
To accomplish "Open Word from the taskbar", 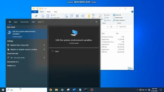I will pyautogui.click(x=74, y=90).
